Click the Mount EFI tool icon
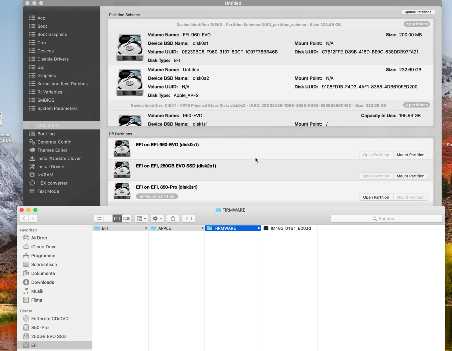This screenshot has height=351, width=452. click(32, 125)
